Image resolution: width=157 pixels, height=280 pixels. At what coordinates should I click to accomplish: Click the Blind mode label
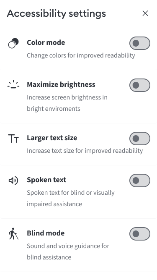[46, 233]
